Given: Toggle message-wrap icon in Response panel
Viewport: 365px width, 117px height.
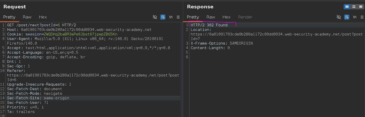Looking at the screenshot, I should [347, 17].
